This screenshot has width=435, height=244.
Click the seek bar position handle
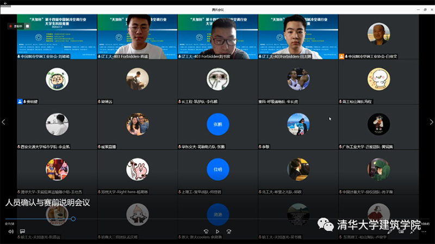(73, 219)
